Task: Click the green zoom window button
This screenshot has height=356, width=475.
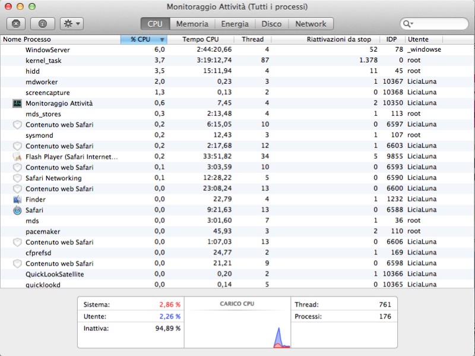Action: point(32,7)
